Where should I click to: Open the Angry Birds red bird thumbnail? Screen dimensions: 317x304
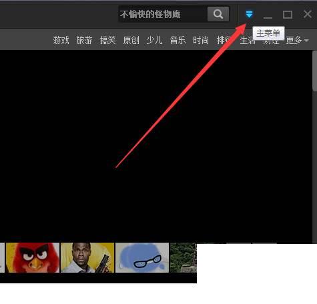33,257
